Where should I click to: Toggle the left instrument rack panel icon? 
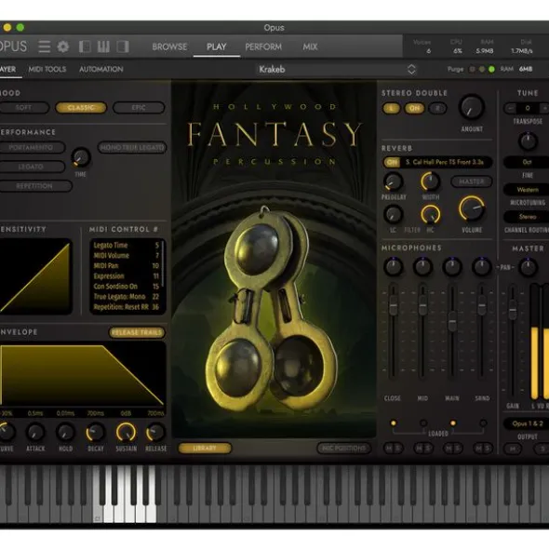(85, 47)
